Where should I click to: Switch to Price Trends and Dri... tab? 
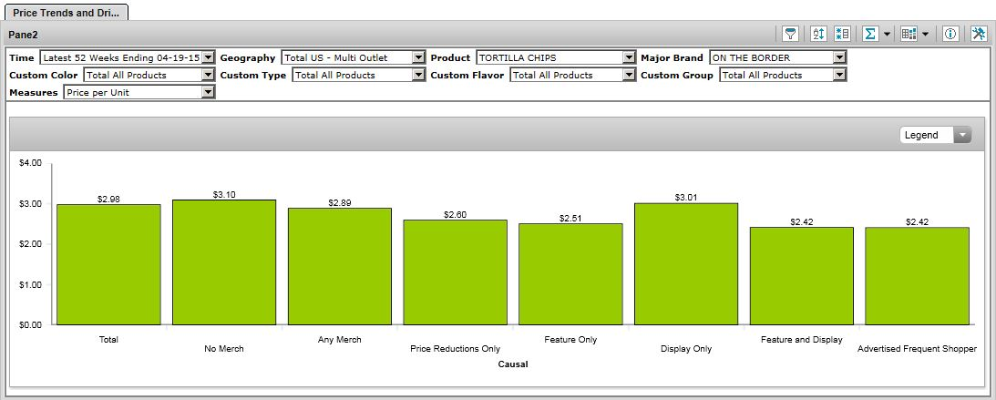coord(66,10)
